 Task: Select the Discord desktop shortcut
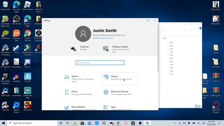tap(28, 63)
